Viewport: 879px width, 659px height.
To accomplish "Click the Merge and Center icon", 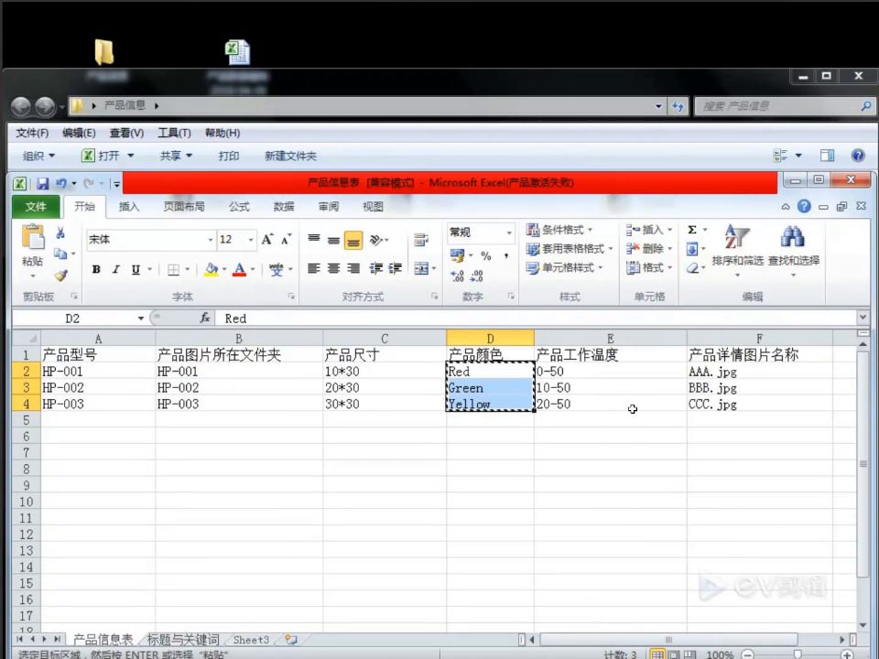I will click(421, 269).
